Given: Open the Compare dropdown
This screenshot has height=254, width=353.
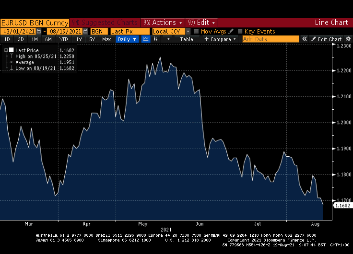Looking at the screenshot, I should pyautogui.click(x=220, y=39).
